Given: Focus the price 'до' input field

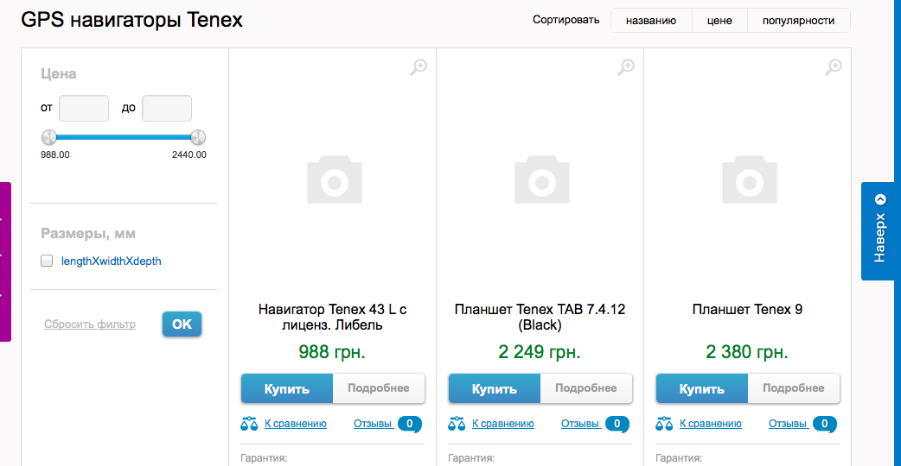Looking at the screenshot, I should [167, 109].
